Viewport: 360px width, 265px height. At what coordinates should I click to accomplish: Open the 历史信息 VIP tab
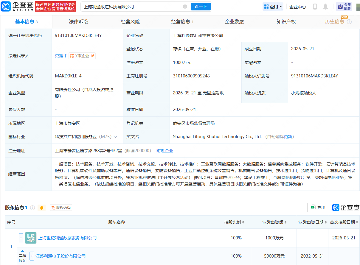tap(334, 21)
